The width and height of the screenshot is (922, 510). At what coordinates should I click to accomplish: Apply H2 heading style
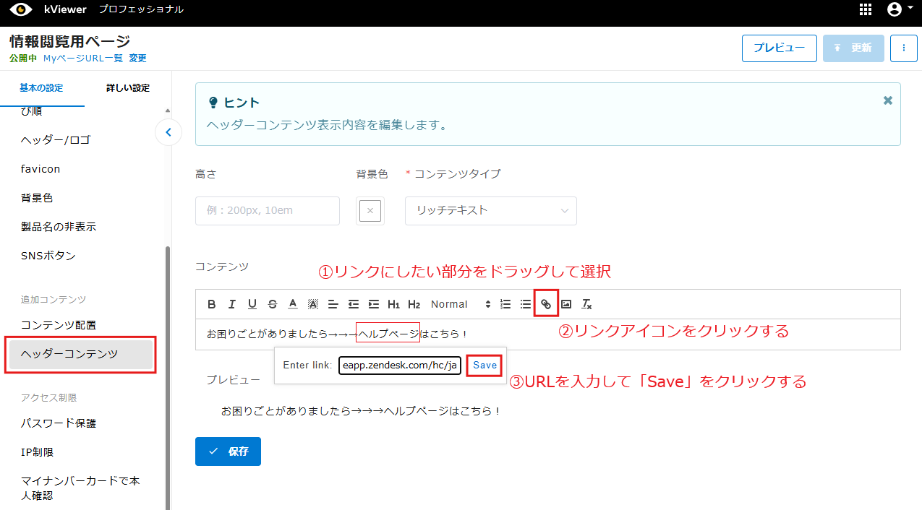414,303
